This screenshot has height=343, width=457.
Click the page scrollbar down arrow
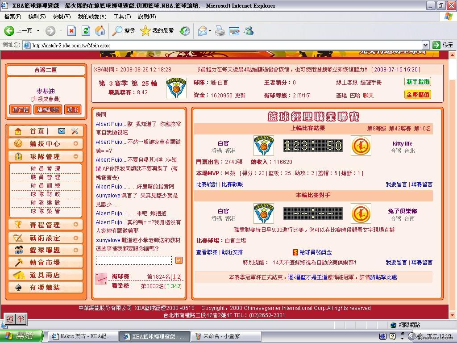(x=452, y=315)
